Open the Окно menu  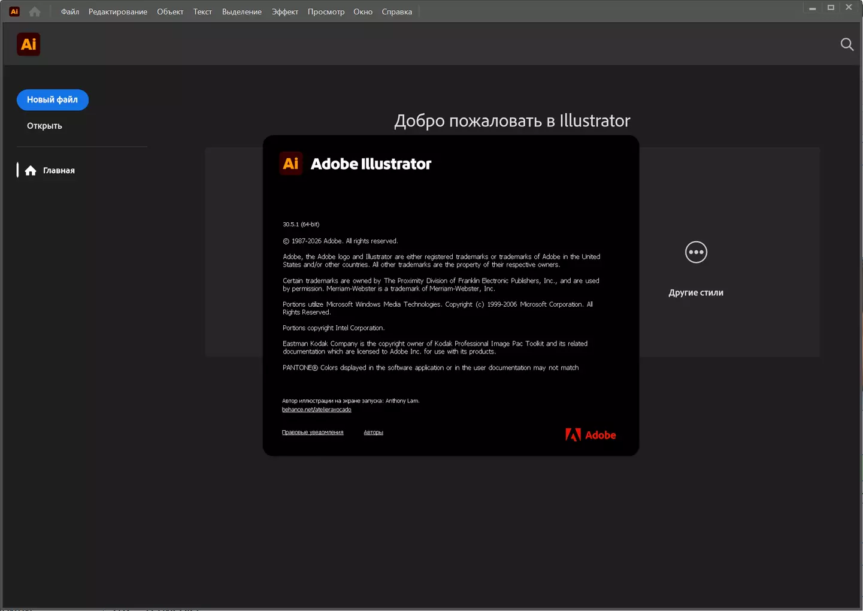363,11
